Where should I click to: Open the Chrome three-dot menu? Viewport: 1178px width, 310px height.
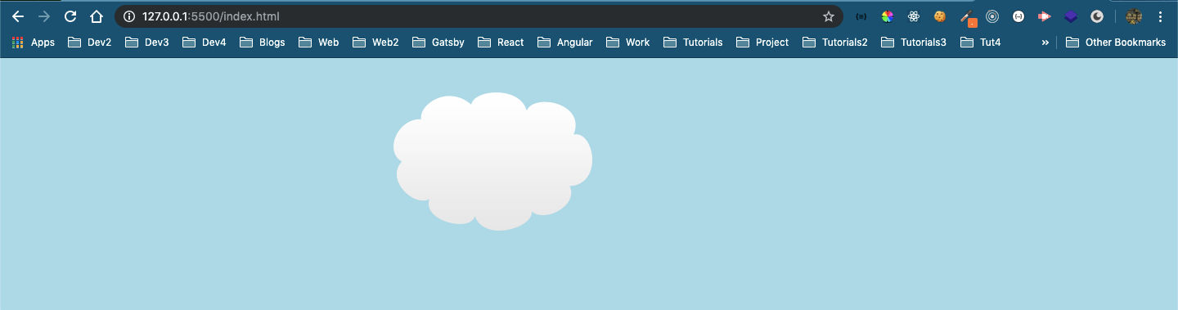point(1160,16)
